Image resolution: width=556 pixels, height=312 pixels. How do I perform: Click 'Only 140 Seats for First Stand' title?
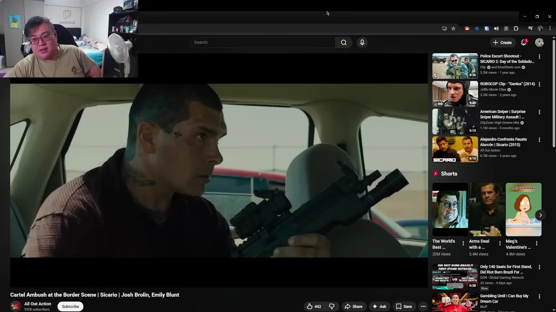(506, 270)
